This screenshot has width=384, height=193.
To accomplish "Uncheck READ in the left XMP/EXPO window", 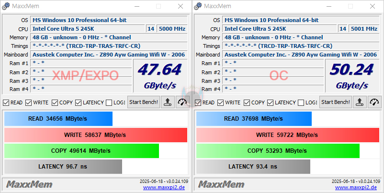I will click(x=6, y=102).
